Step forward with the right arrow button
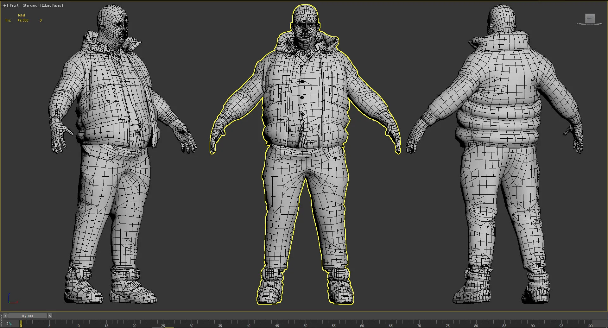This screenshot has width=608, height=328. pyautogui.click(x=50, y=316)
